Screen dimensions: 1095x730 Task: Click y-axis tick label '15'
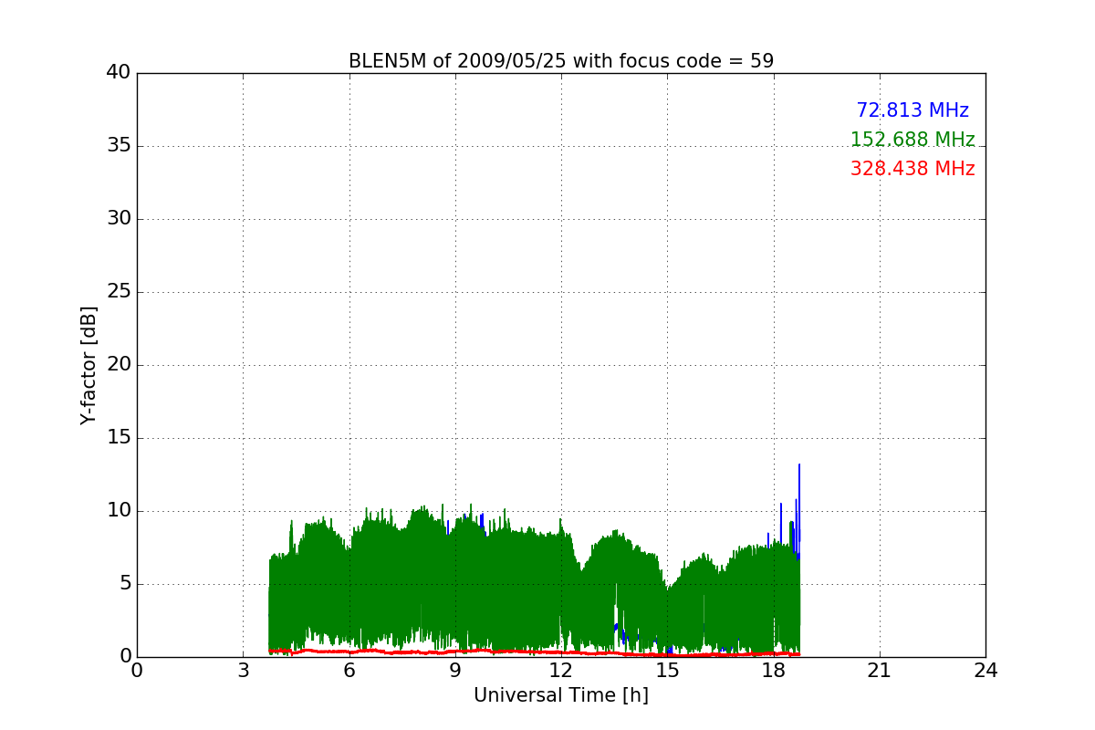119,438
